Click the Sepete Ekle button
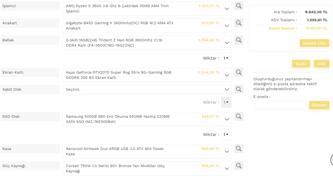This screenshot has width=333, height=177. [x=314, y=43]
